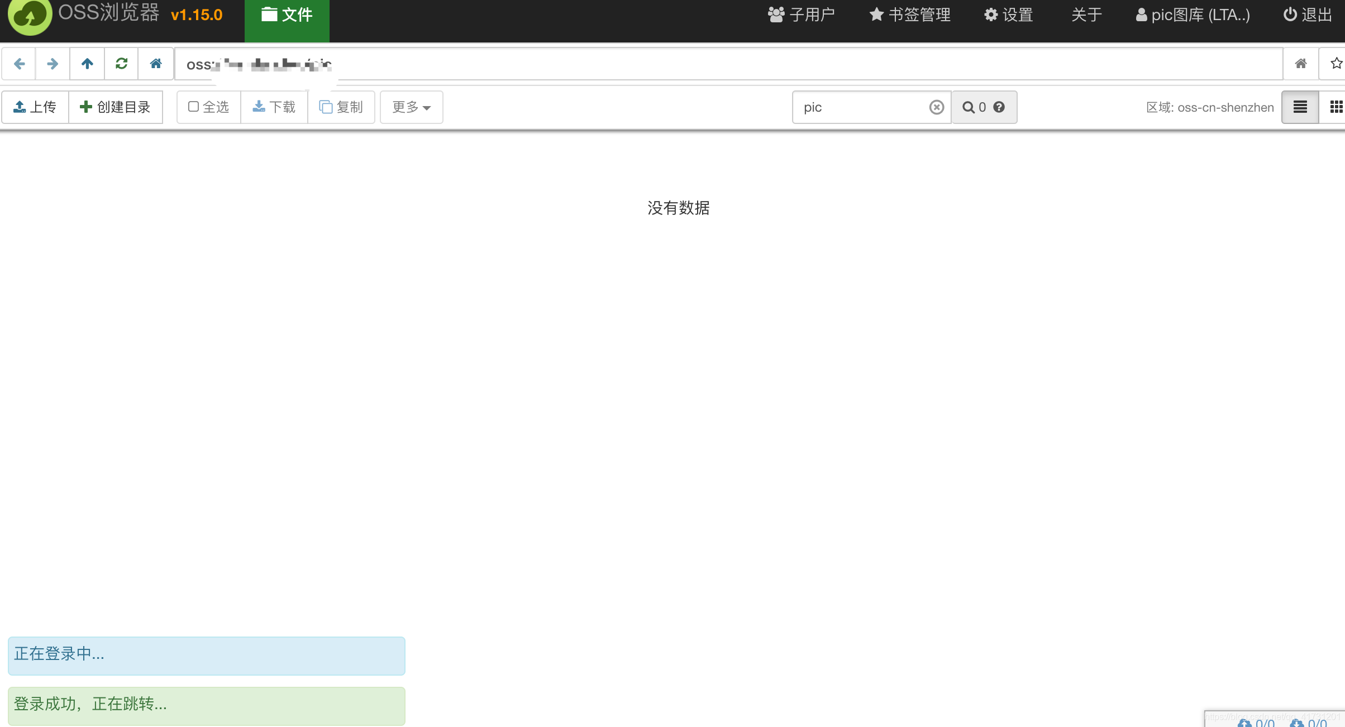The image size is (1345, 727).
Task: Bookmark current path via the star icon
Action: click(1336, 63)
